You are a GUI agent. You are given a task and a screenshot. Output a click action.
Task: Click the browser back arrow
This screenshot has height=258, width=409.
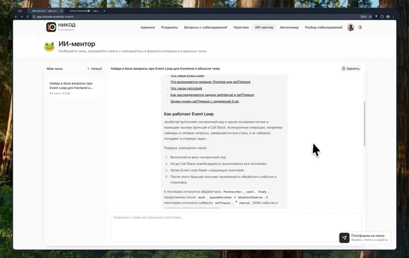pyautogui.click(x=16, y=17)
